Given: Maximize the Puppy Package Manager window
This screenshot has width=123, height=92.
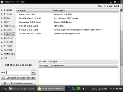Looking at the screenshot, I should coord(115,2).
